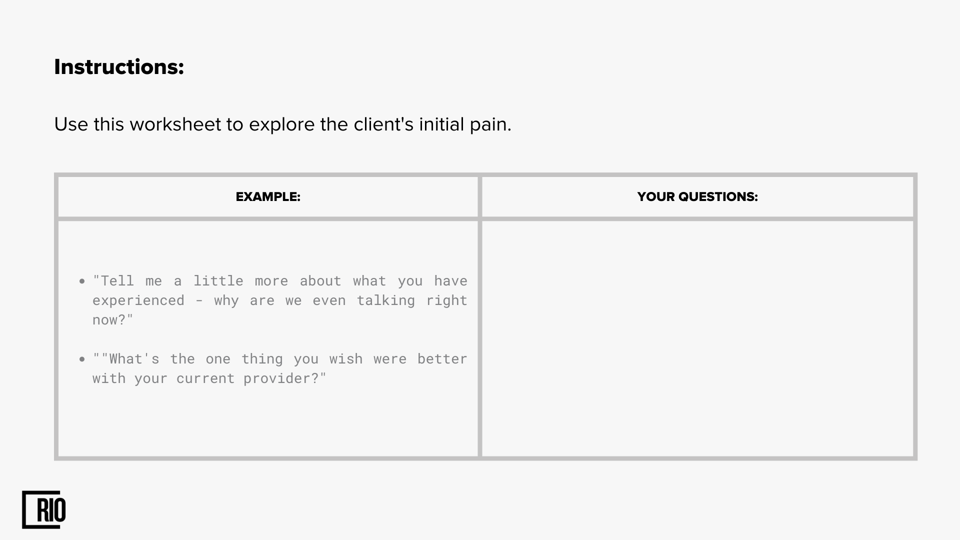The width and height of the screenshot is (960, 540).
Task: Click the empty Your Questions answer cell
Action: point(697,338)
